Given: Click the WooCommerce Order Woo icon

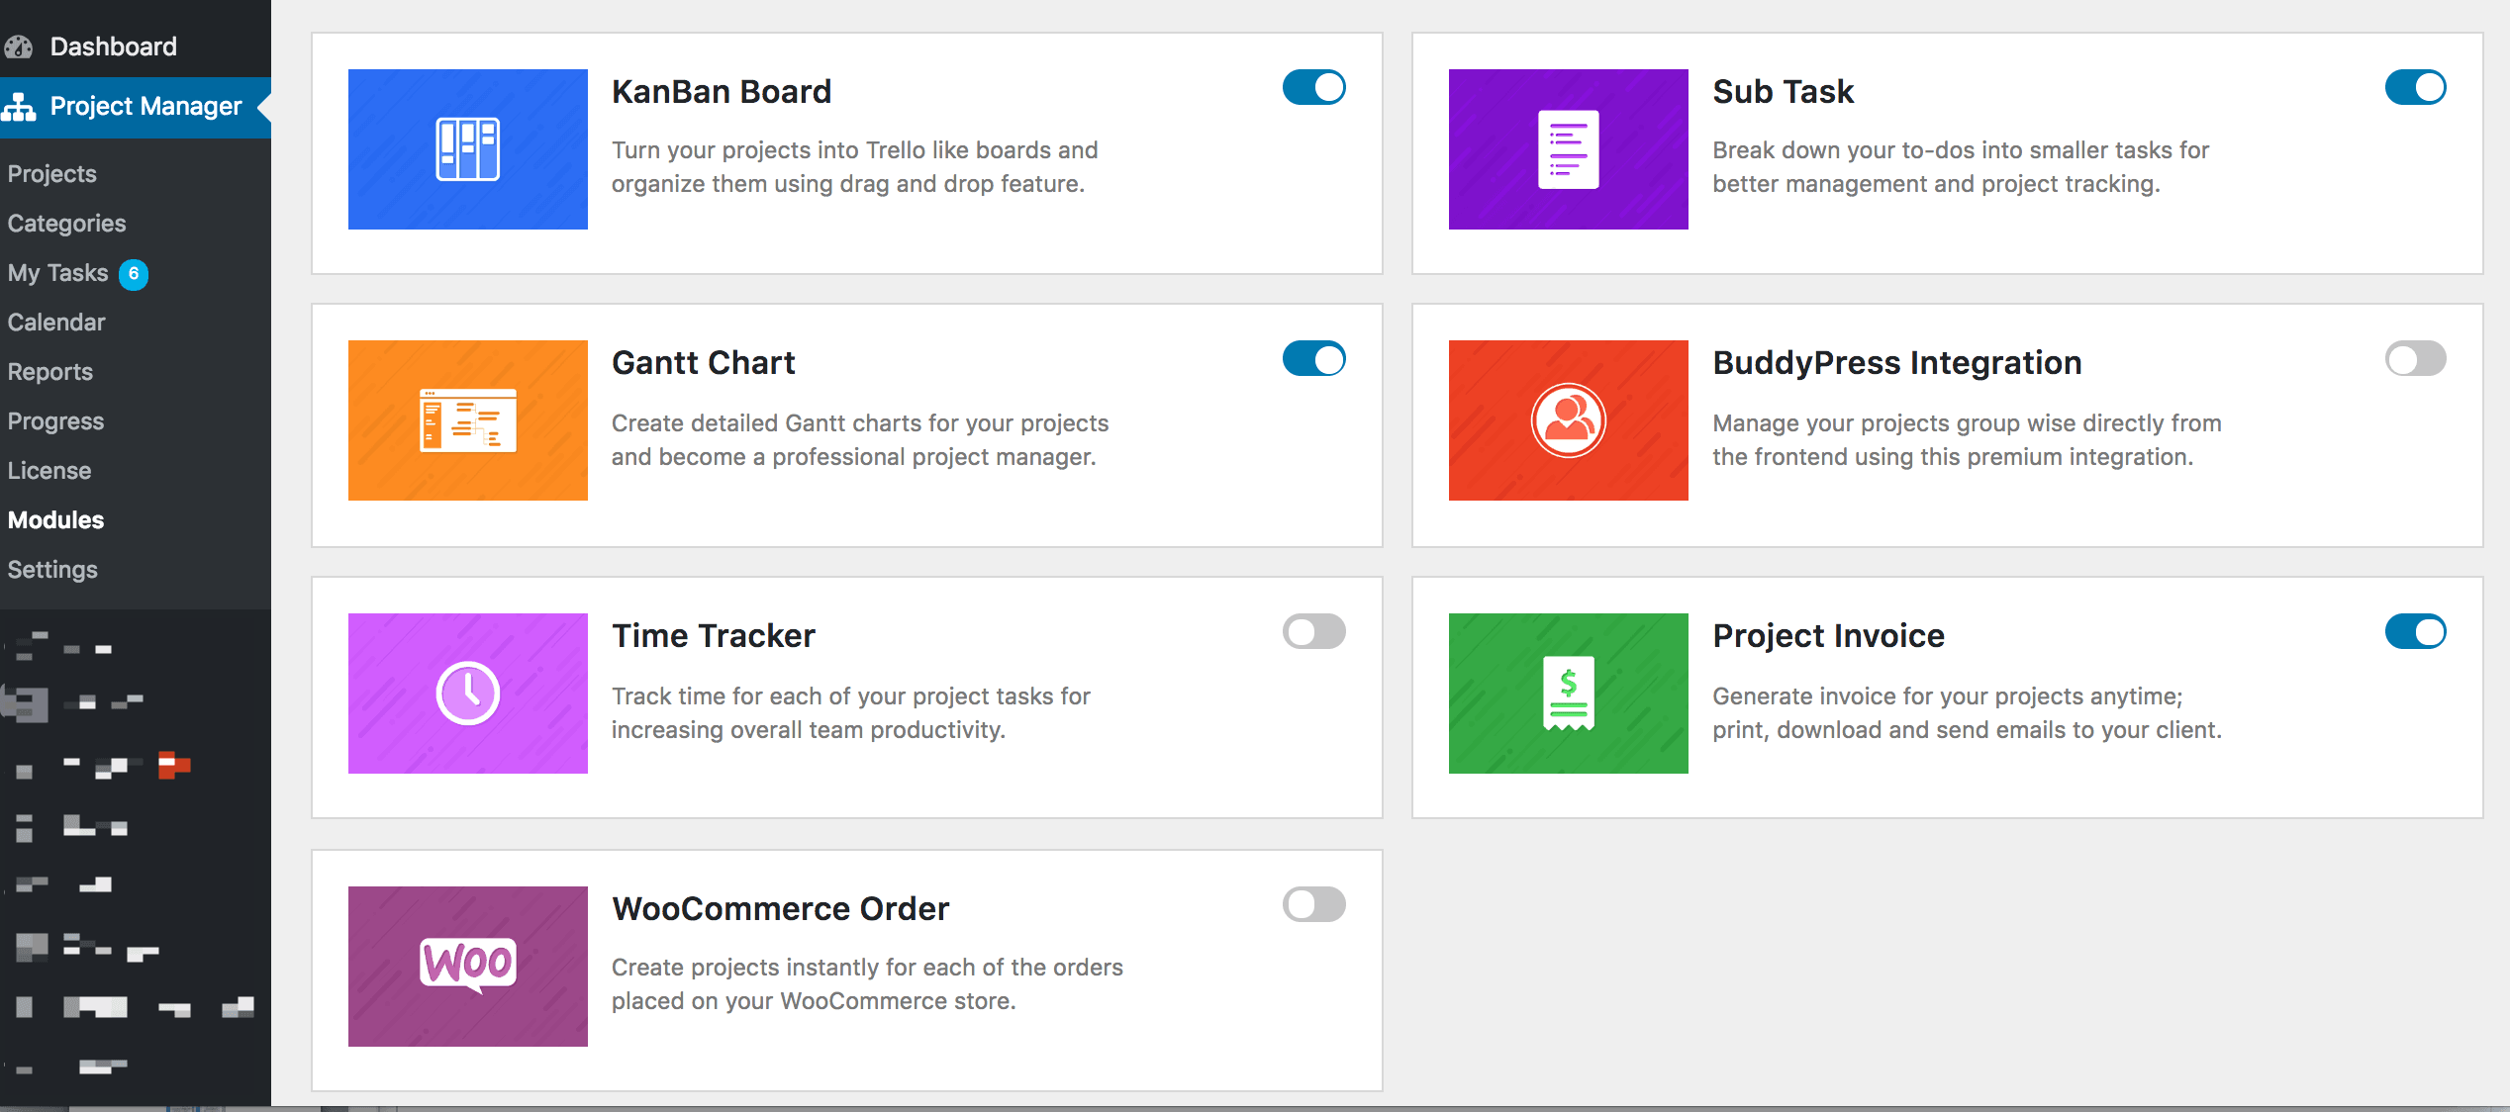Looking at the screenshot, I should pos(467,967).
